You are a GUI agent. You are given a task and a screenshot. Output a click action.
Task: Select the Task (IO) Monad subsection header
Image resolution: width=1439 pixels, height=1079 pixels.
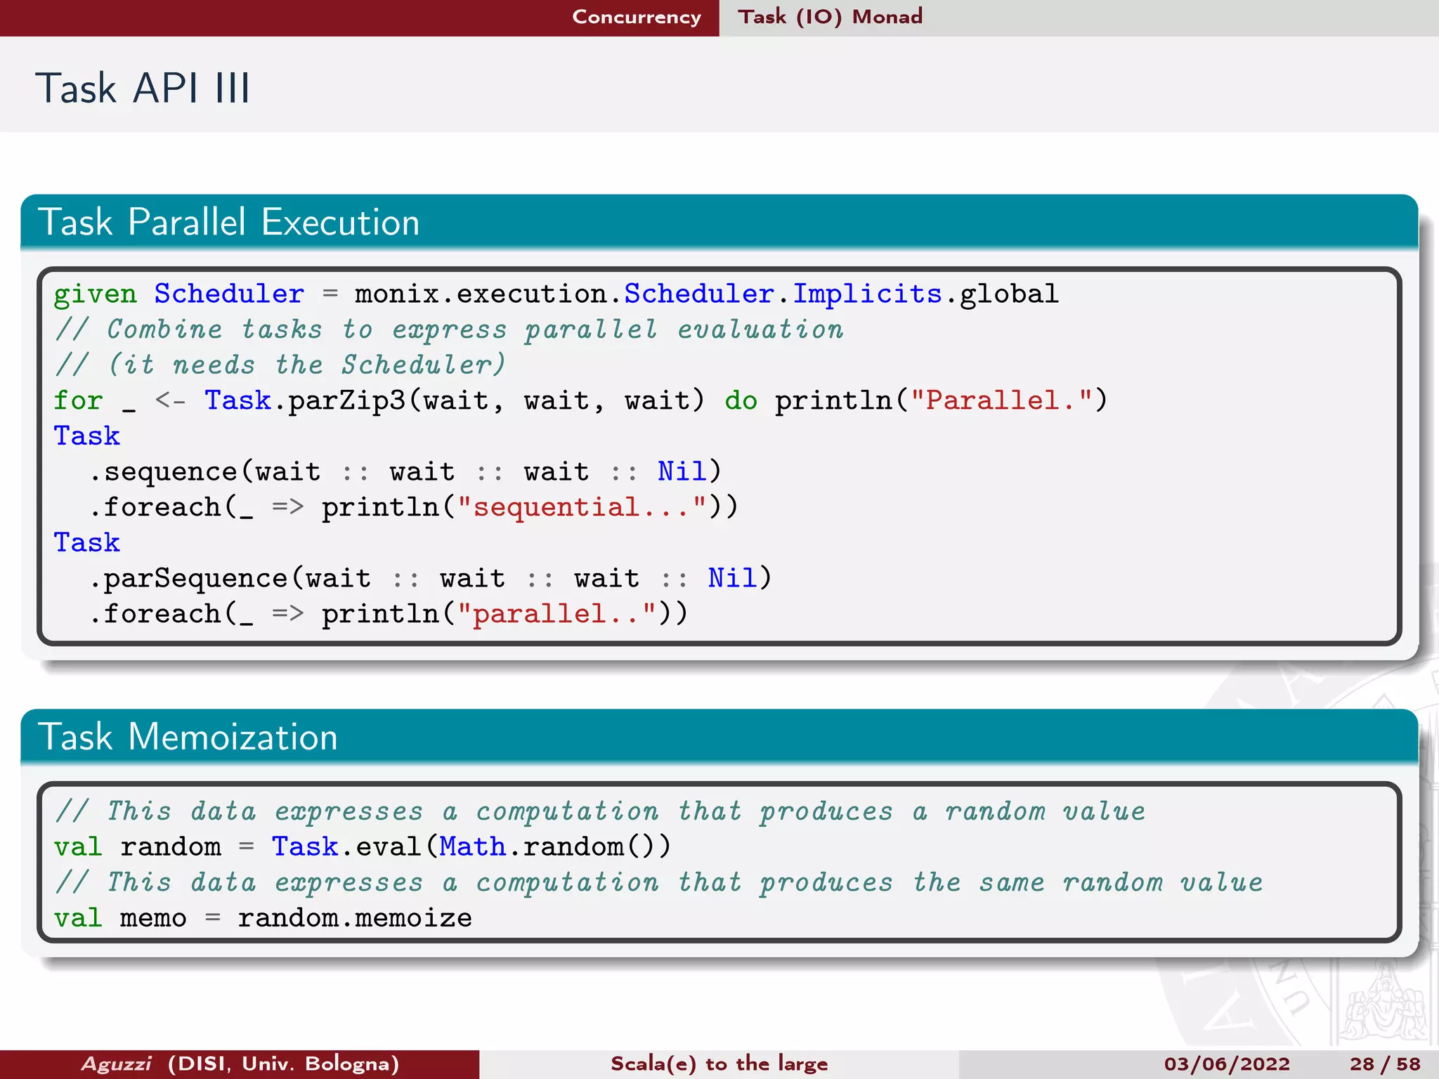(830, 17)
